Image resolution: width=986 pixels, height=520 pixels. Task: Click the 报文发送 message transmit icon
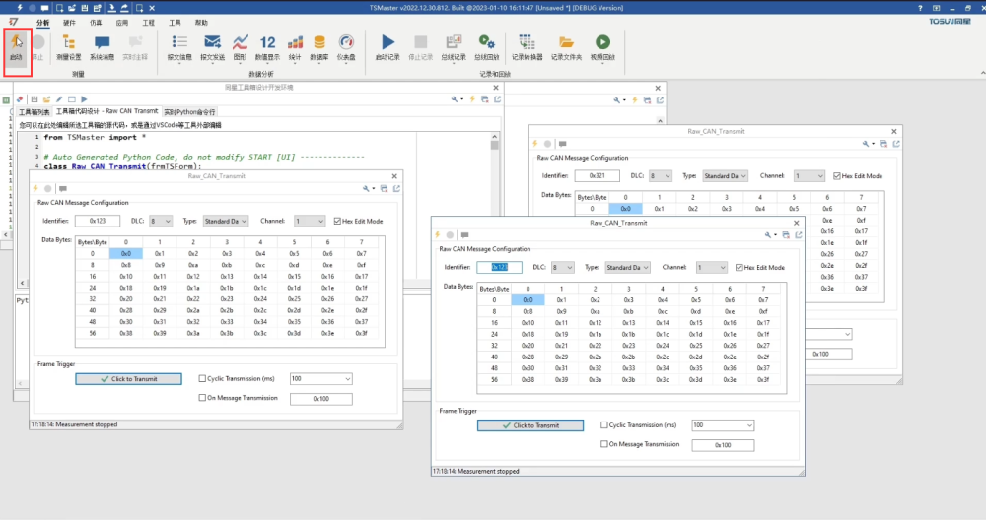point(212,43)
